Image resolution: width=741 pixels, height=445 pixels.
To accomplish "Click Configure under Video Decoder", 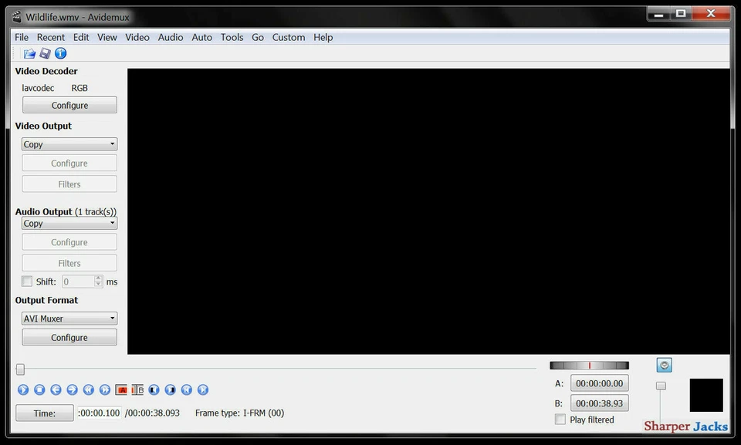I will (69, 104).
